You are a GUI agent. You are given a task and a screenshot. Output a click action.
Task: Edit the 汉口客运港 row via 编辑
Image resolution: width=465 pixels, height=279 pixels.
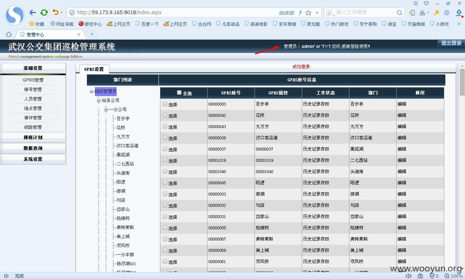tap(402, 138)
